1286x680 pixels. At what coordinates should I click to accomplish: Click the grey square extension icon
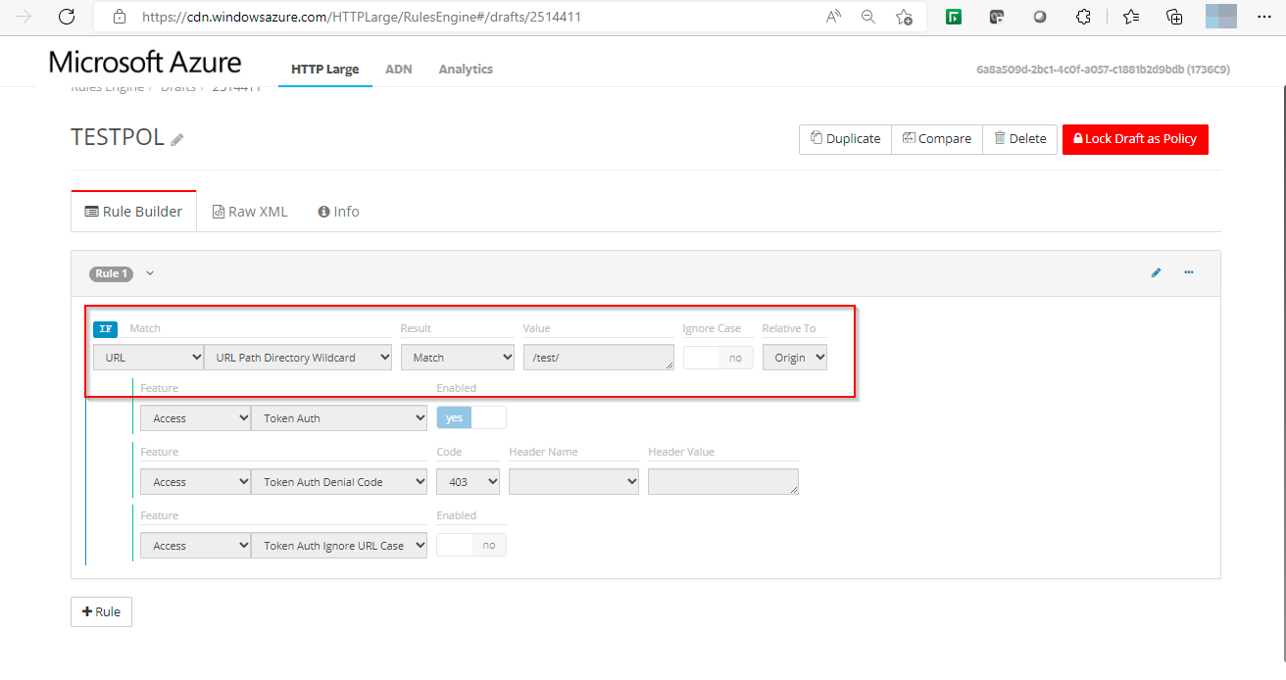click(x=997, y=17)
